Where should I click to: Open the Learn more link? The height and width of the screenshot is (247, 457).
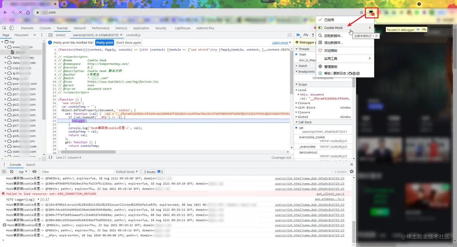click(280, 43)
